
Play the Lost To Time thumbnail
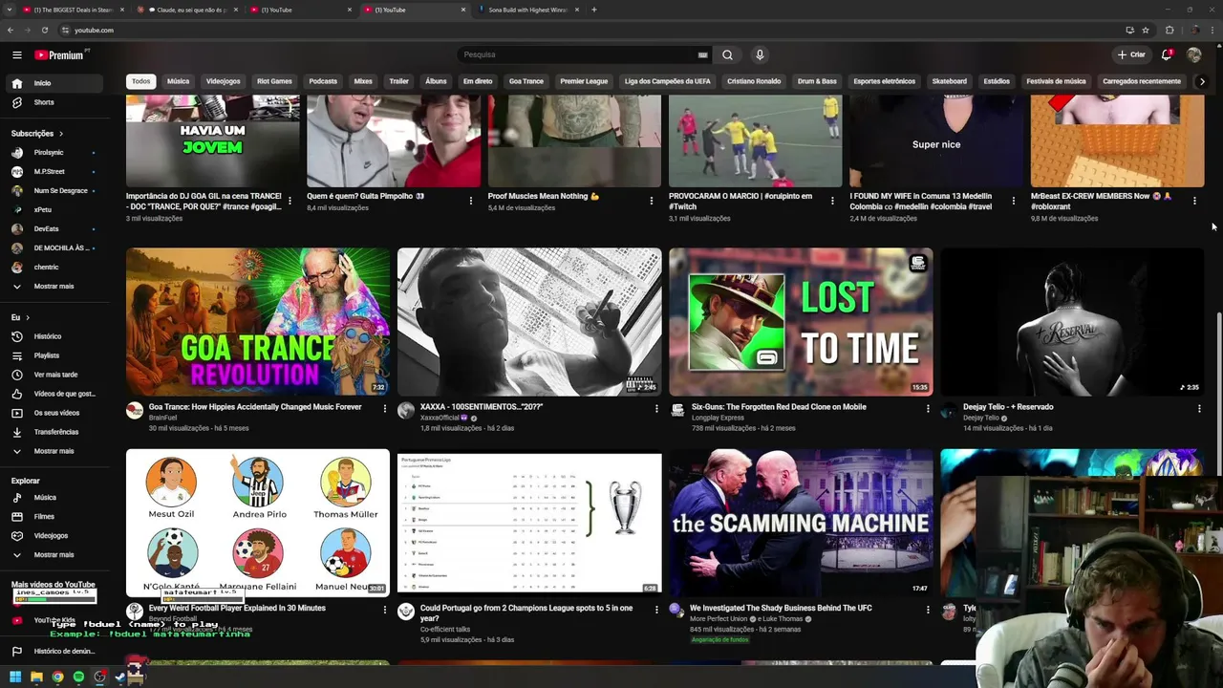801,322
